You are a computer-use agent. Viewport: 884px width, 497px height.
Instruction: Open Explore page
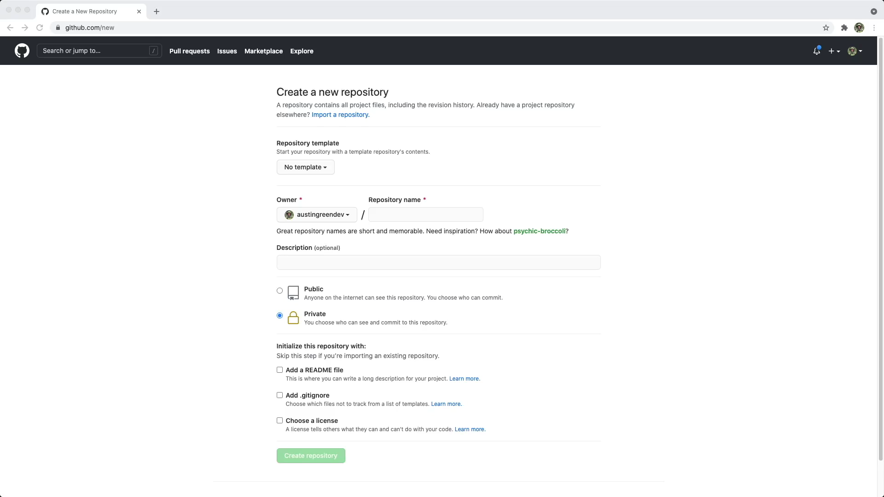302,51
